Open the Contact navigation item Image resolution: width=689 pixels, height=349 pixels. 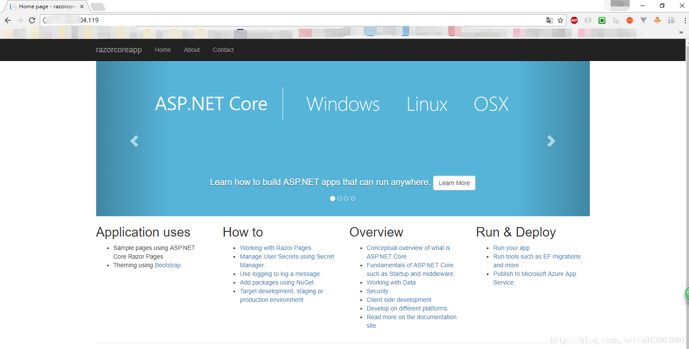(223, 50)
